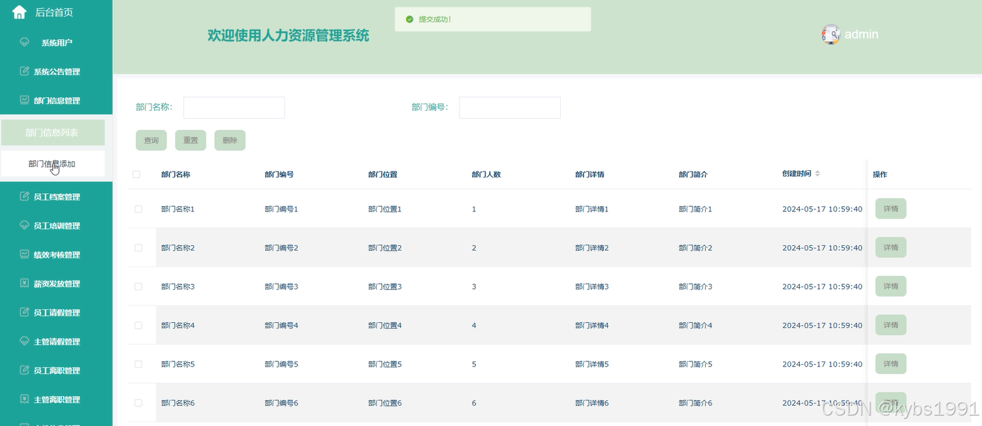Click the cell 部门详情4
The image size is (982, 426).
coord(592,325)
